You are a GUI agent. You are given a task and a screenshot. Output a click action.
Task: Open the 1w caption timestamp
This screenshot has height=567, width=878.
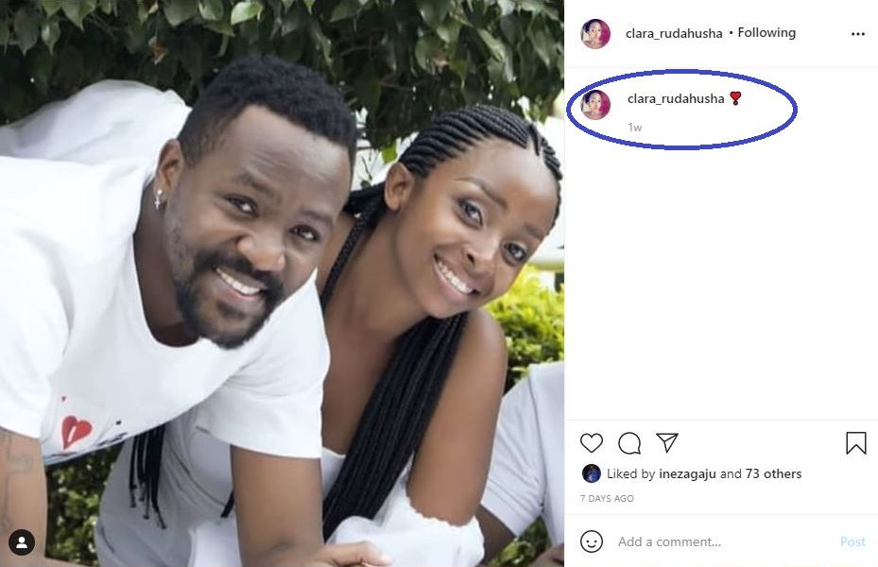[634, 128]
